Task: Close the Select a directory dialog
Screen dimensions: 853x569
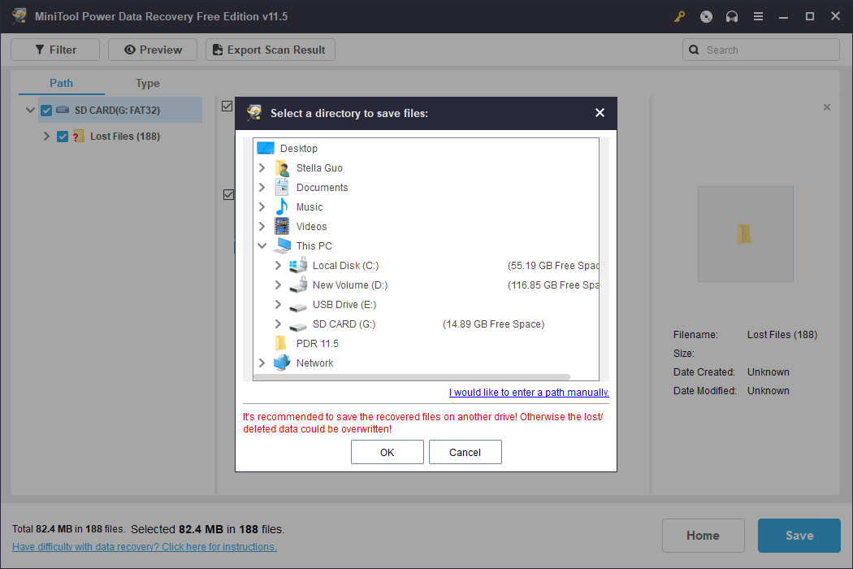Action: (x=600, y=113)
